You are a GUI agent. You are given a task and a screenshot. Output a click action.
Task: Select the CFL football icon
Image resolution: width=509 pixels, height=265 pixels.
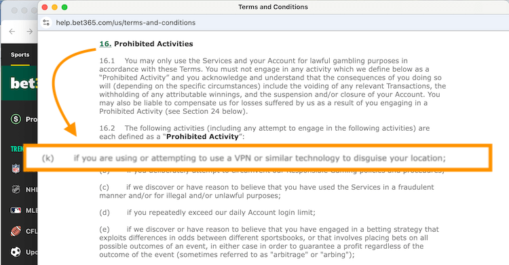click(x=16, y=231)
